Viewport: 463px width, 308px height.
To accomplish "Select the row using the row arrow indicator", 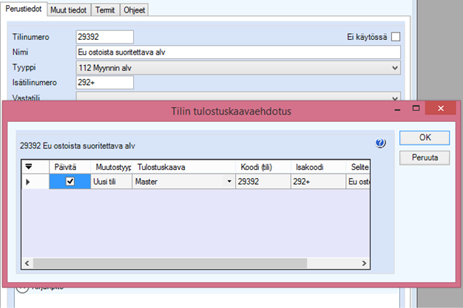I will pyautogui.click(x=30, y=182).
